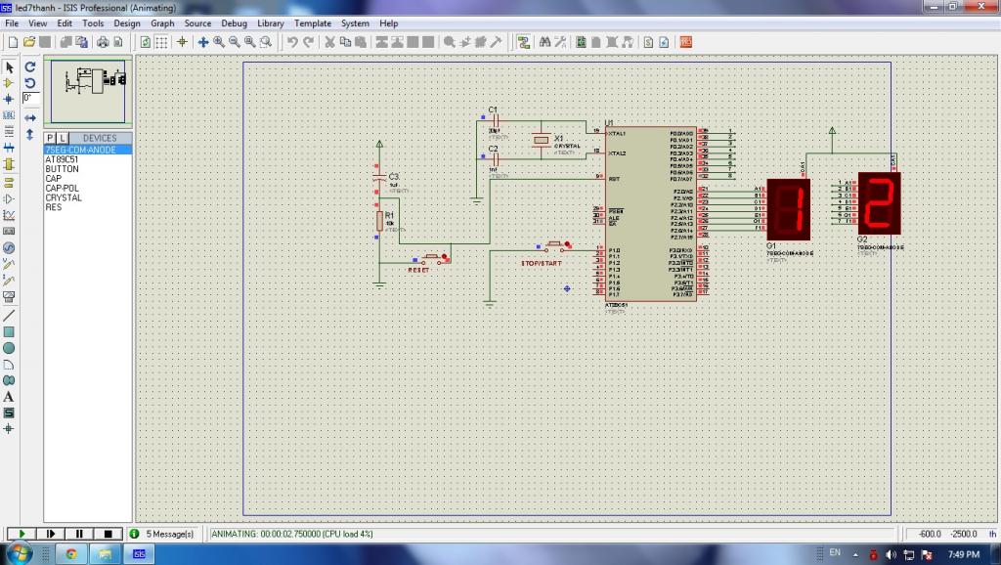Click the 'P' pick devices button

[x=51, y=138]
